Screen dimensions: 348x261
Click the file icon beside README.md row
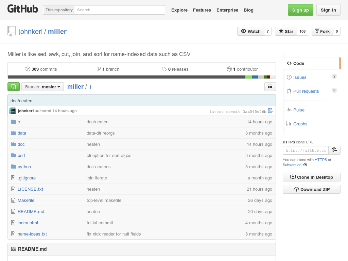coord(13,211)
